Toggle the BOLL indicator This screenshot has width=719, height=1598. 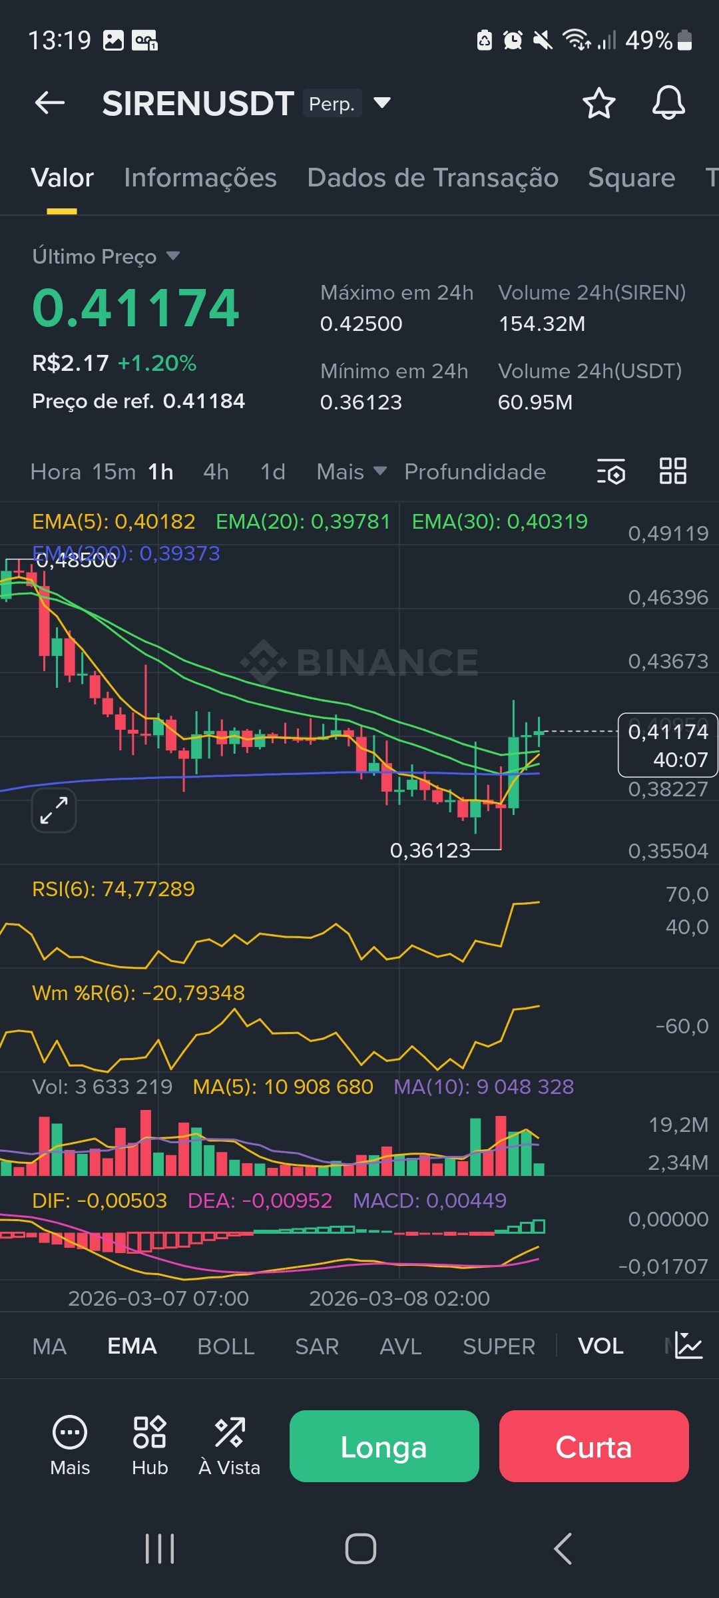[x=226, y=1346]
